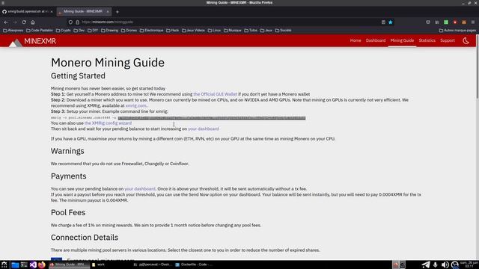Screen dimensions: 479x269
Task: Open the Autres marque-pages folder
Action: [x=457, y=31]
